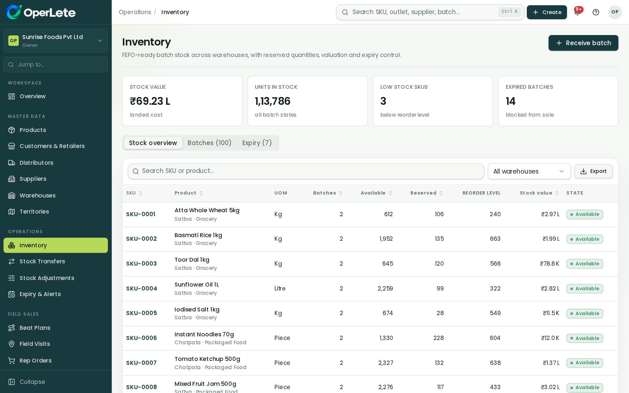
Task: Open SKU-0001 row link
Action: (x=141, y=214)
